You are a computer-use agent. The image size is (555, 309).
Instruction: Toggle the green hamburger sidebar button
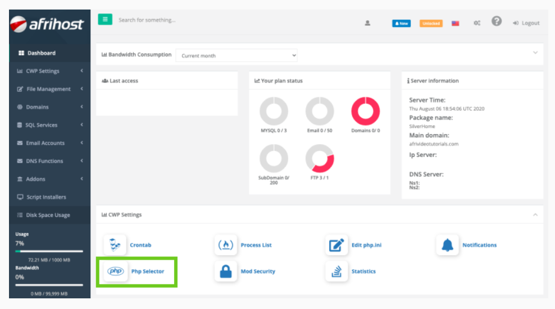click(x=105, y=20)
